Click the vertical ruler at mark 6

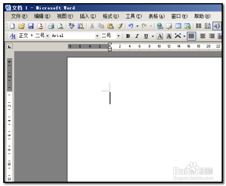(9, 135)
